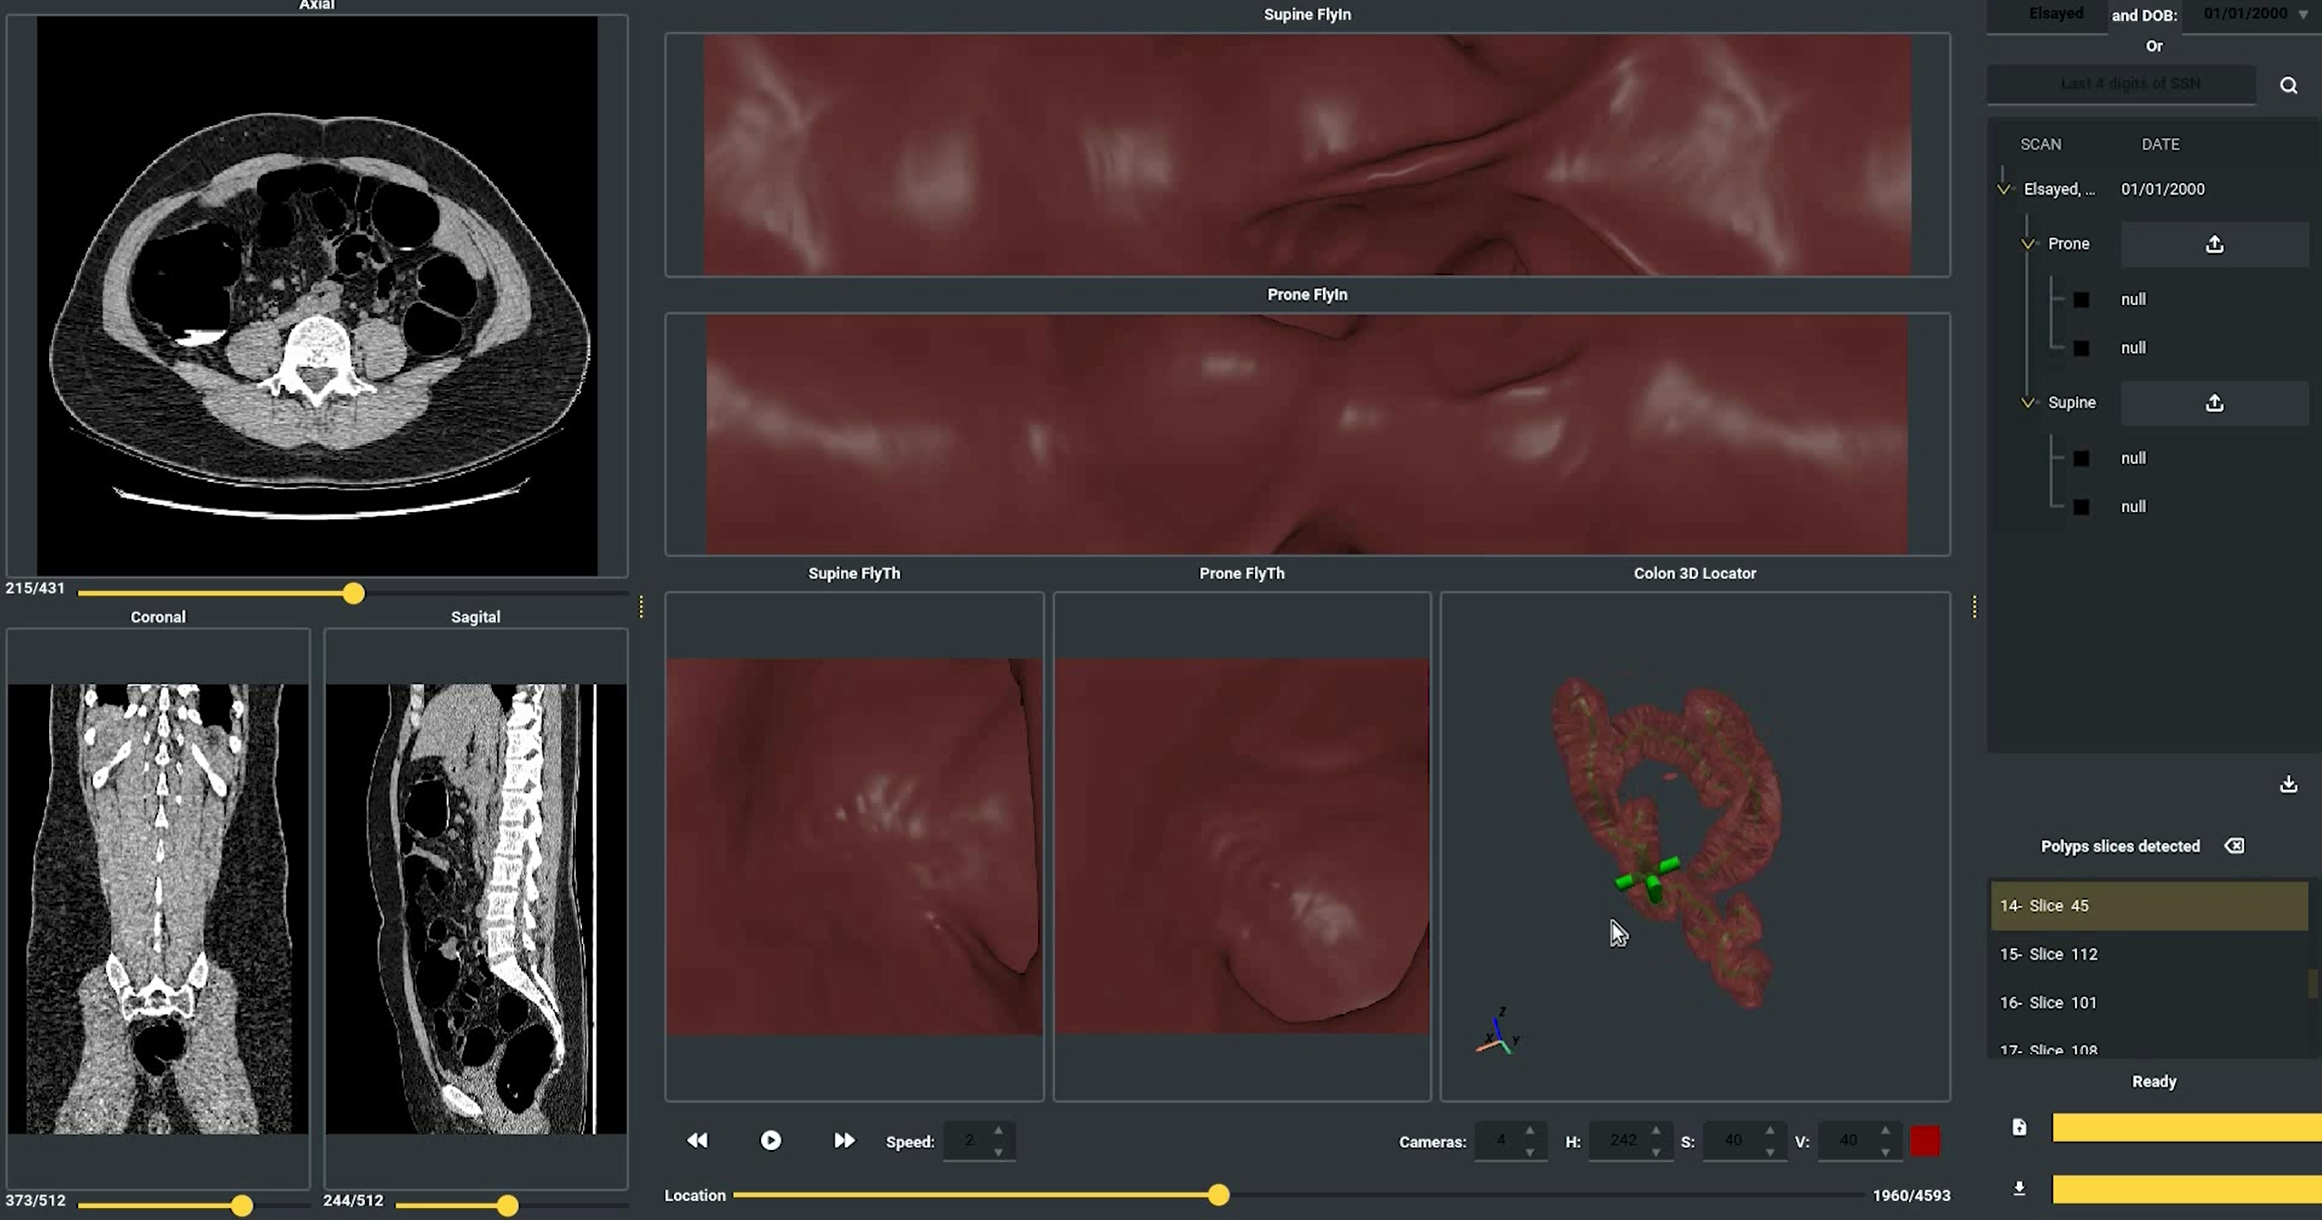The width and height of the screenshot is (2322, 1220).
Task: Clear the polyps list using the backspace icon
Action: 2235,844
